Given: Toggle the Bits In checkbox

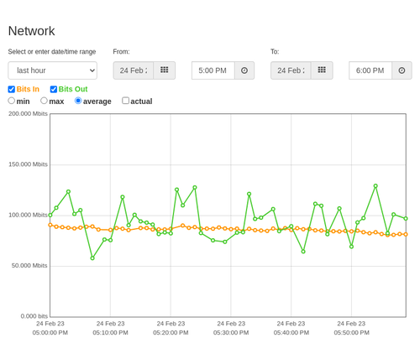Looking at the screenshot, I should tap(12, 89).
